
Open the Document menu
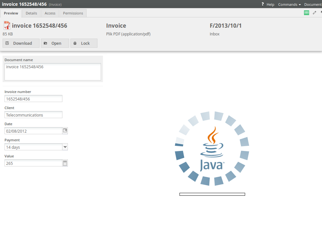[313, 5]
